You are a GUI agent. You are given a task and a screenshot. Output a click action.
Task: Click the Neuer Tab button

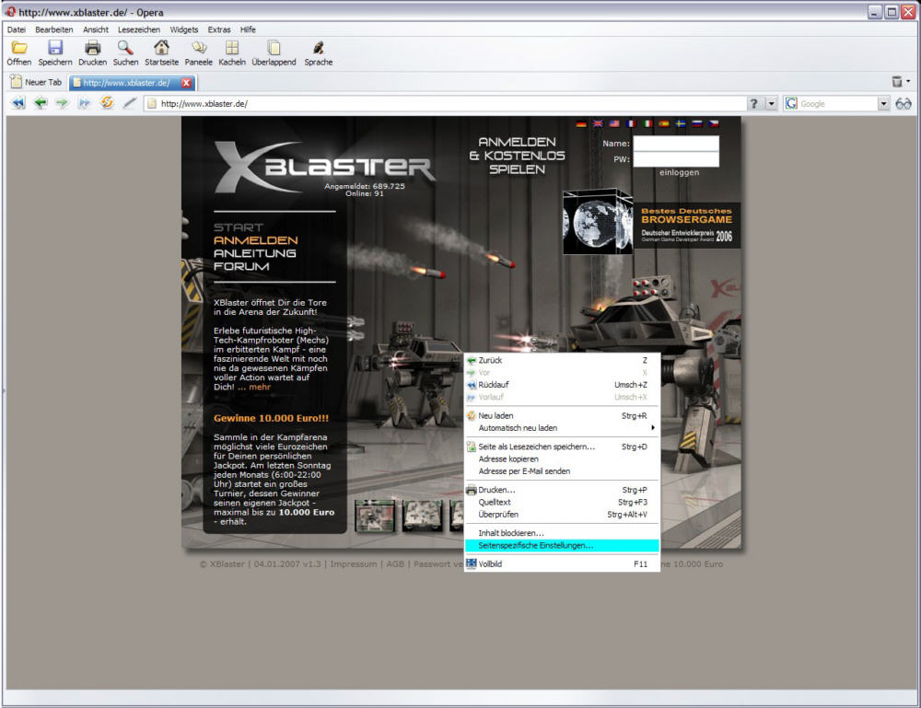point(37,82)
